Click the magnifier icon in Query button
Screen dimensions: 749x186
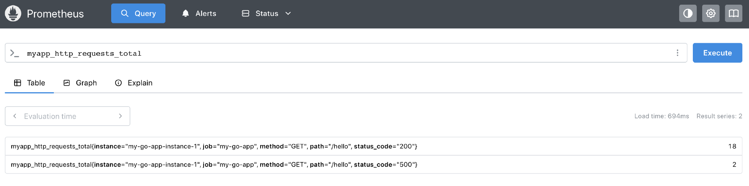[125, 14]
